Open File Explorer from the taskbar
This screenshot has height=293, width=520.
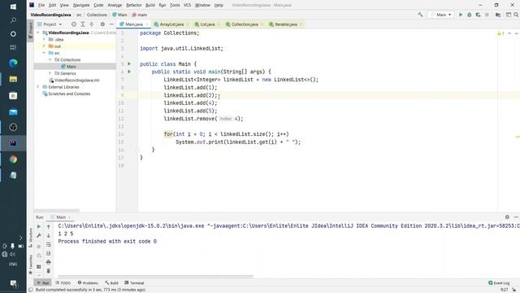(13, 79)
